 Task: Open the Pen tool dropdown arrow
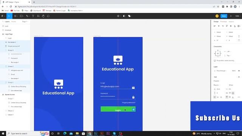coord(29,16)
